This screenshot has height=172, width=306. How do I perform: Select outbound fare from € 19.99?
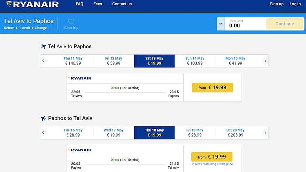[212, 88]
